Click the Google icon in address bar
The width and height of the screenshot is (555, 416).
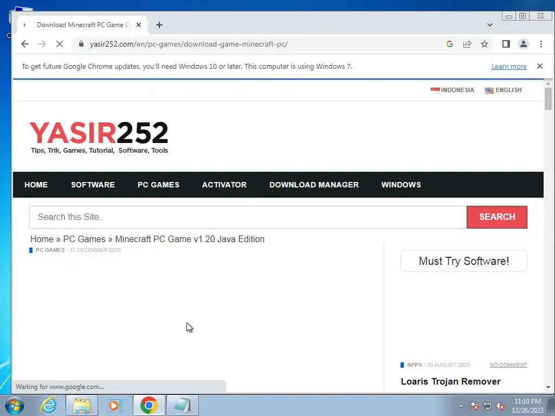coord(450,44)
